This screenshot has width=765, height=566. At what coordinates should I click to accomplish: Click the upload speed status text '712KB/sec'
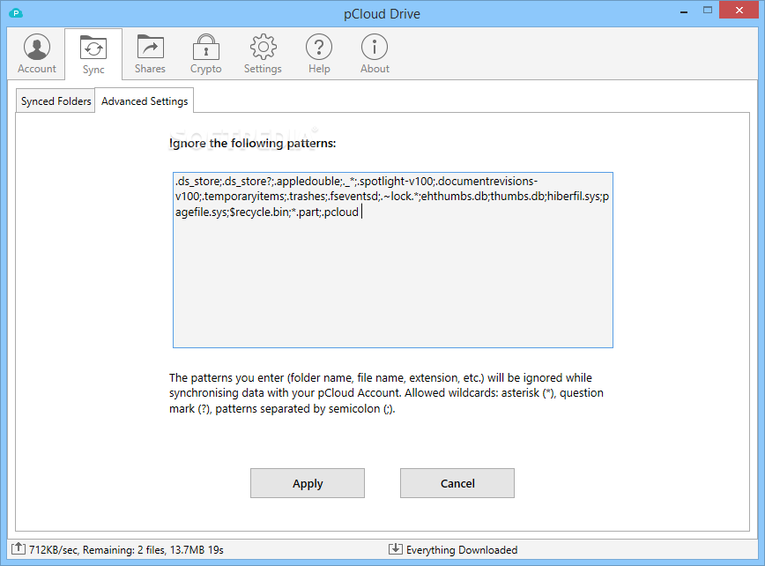click(53, 550)
